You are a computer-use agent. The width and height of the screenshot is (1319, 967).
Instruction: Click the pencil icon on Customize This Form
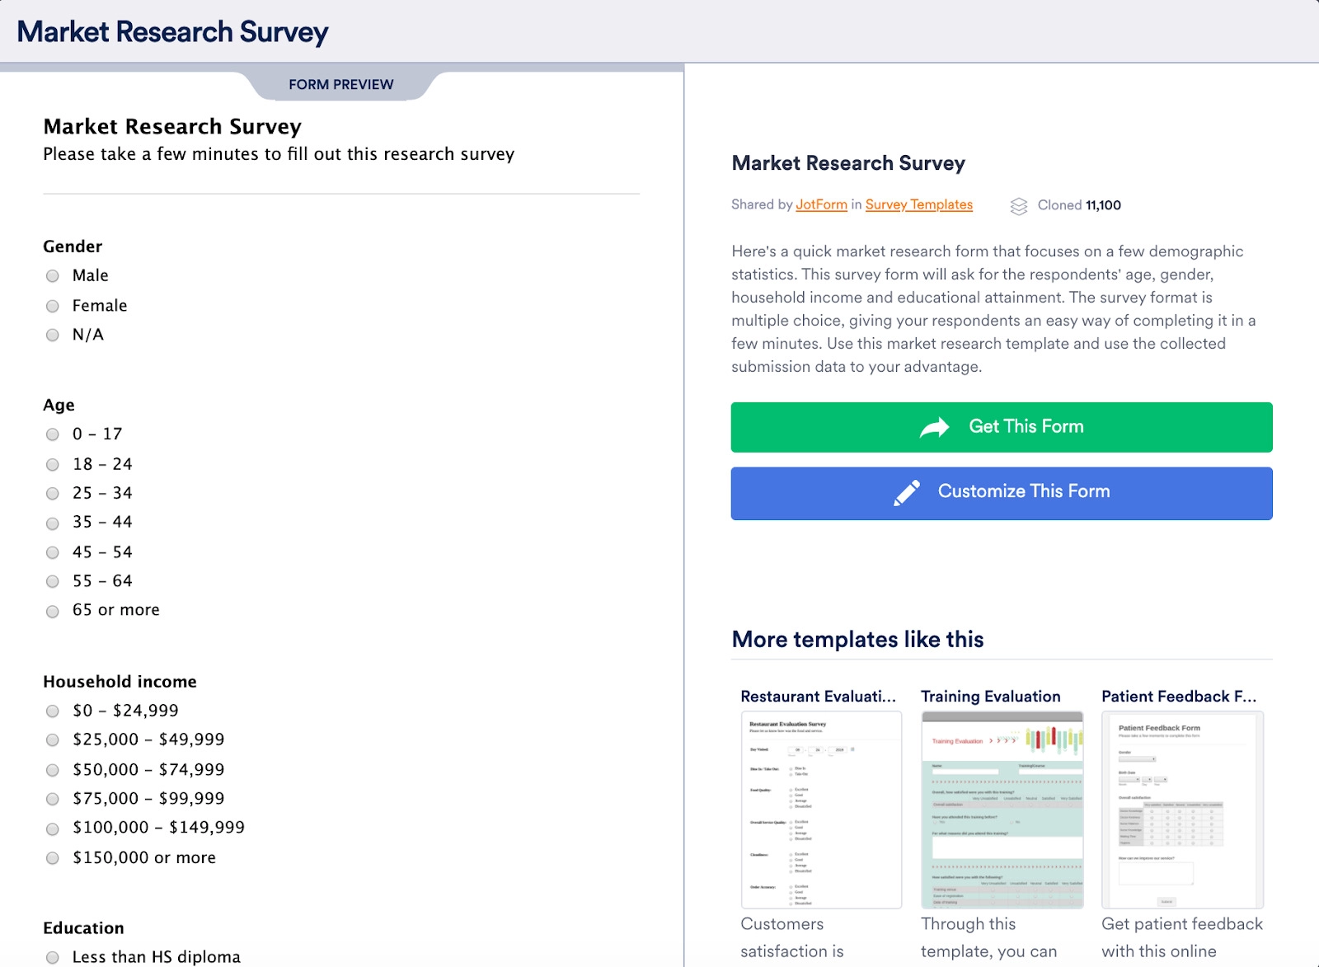click(907, 492)
